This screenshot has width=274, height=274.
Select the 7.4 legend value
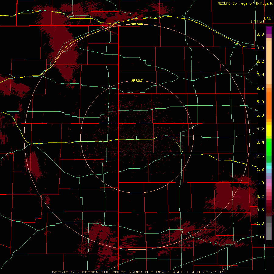pos(260,75)
